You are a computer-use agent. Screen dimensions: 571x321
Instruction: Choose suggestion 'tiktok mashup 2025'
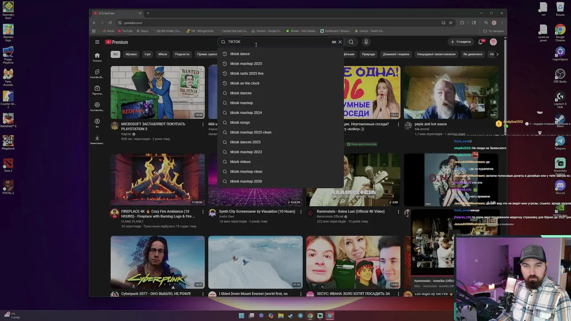(x=281, y=63)
